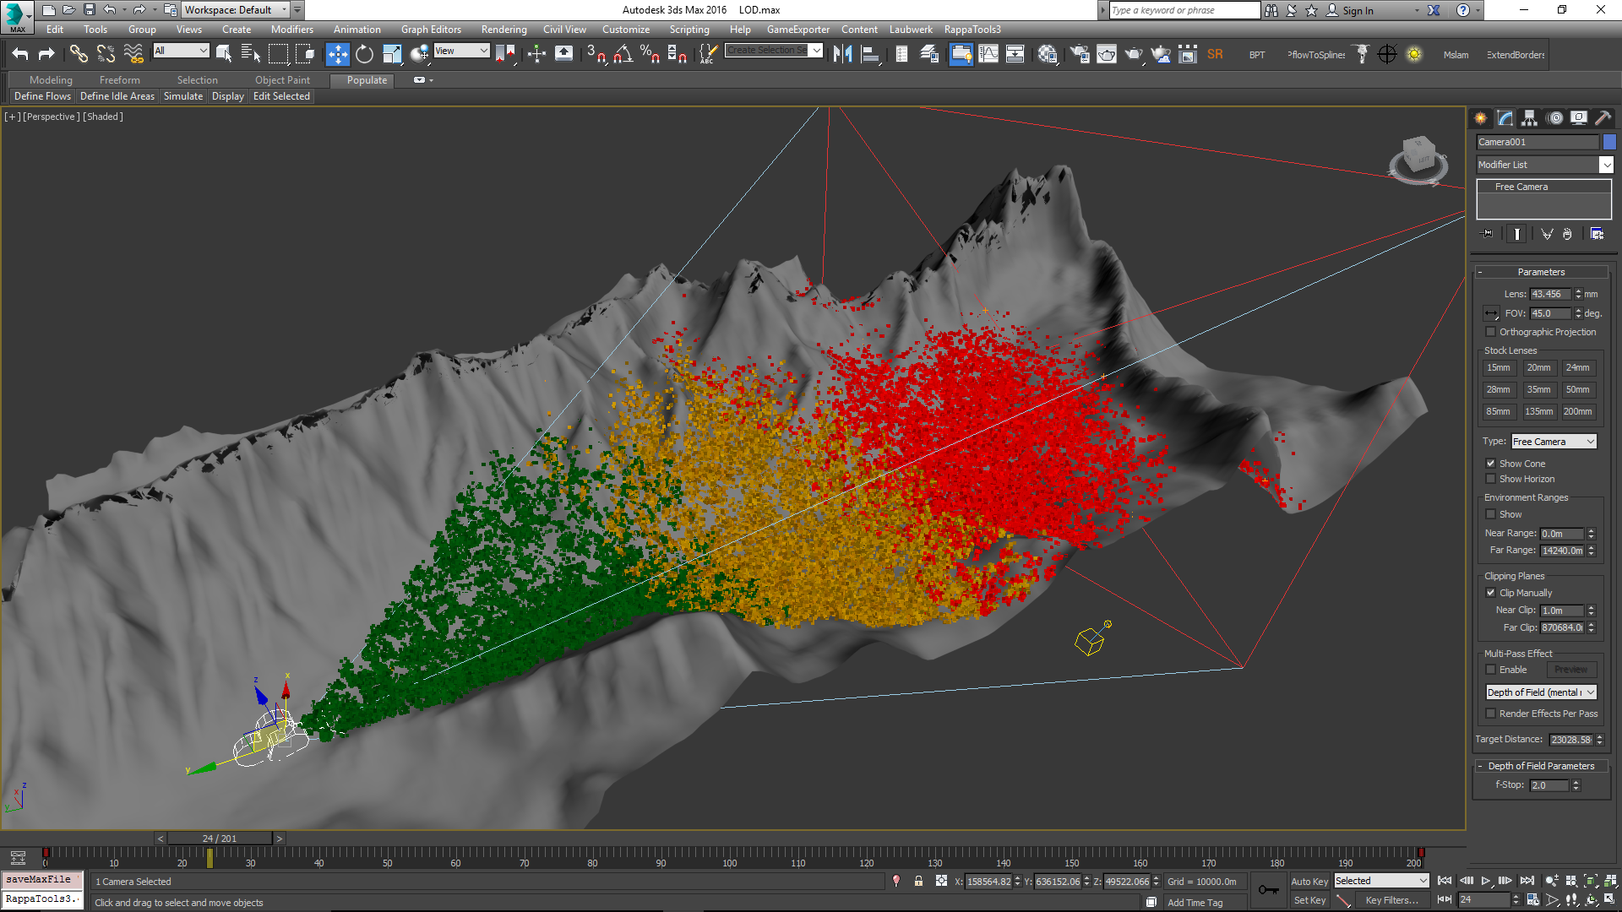Open Depth of Field effect dropdown
Image resolution: width=1622 pixels, height=912 pixels.
[1541, 692]
